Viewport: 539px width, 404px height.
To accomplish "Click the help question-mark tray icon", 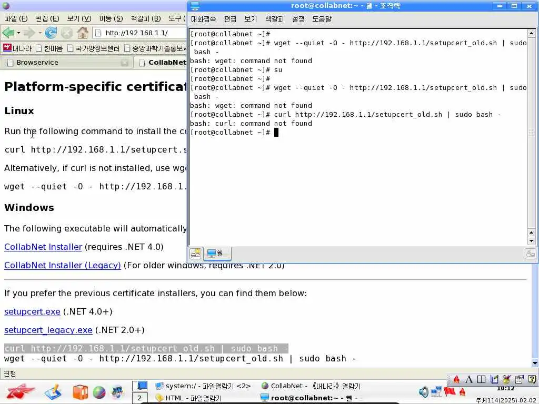I will [532, 379].
